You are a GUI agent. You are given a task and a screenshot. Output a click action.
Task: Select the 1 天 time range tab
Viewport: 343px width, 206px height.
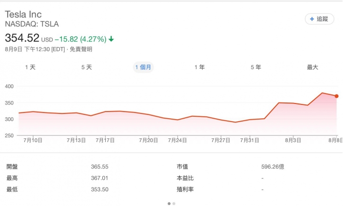(x=30, y=67)
